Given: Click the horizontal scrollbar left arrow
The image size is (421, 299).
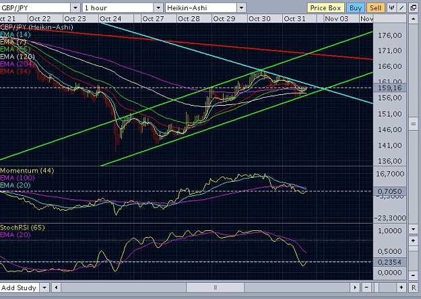Looking at the screenshot, I should (x=56, y=288).
